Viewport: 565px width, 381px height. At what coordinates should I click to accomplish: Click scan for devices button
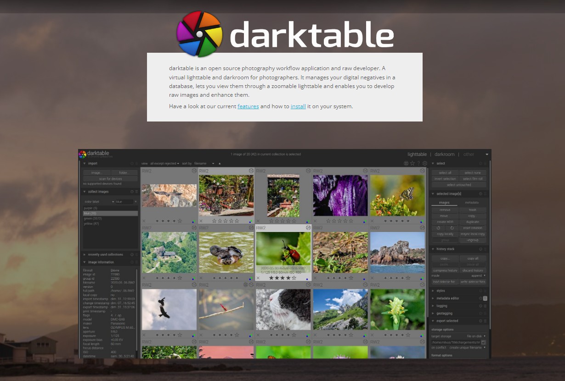click(110, 179)
